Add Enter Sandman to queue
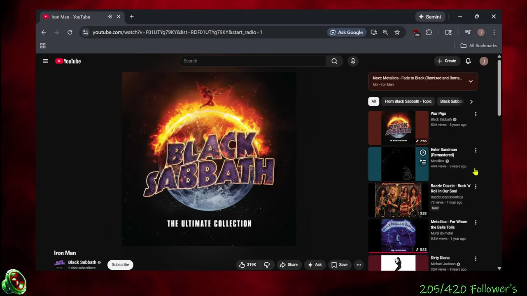This screenshot has width=527, height=296. [x=423, y=162]
